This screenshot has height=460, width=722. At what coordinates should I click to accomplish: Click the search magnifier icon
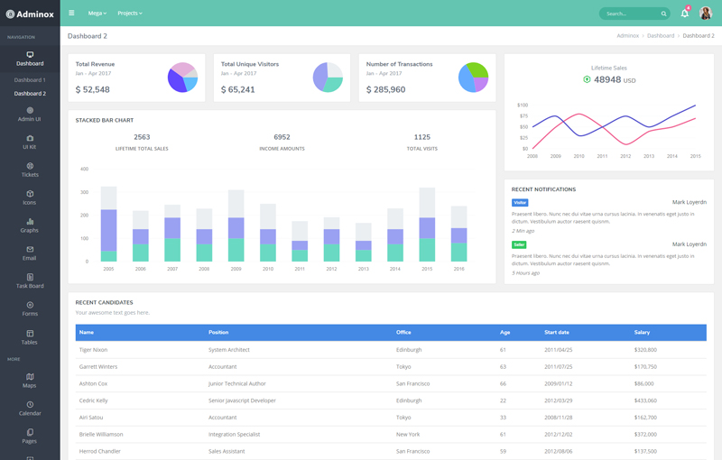pos(663,14)
